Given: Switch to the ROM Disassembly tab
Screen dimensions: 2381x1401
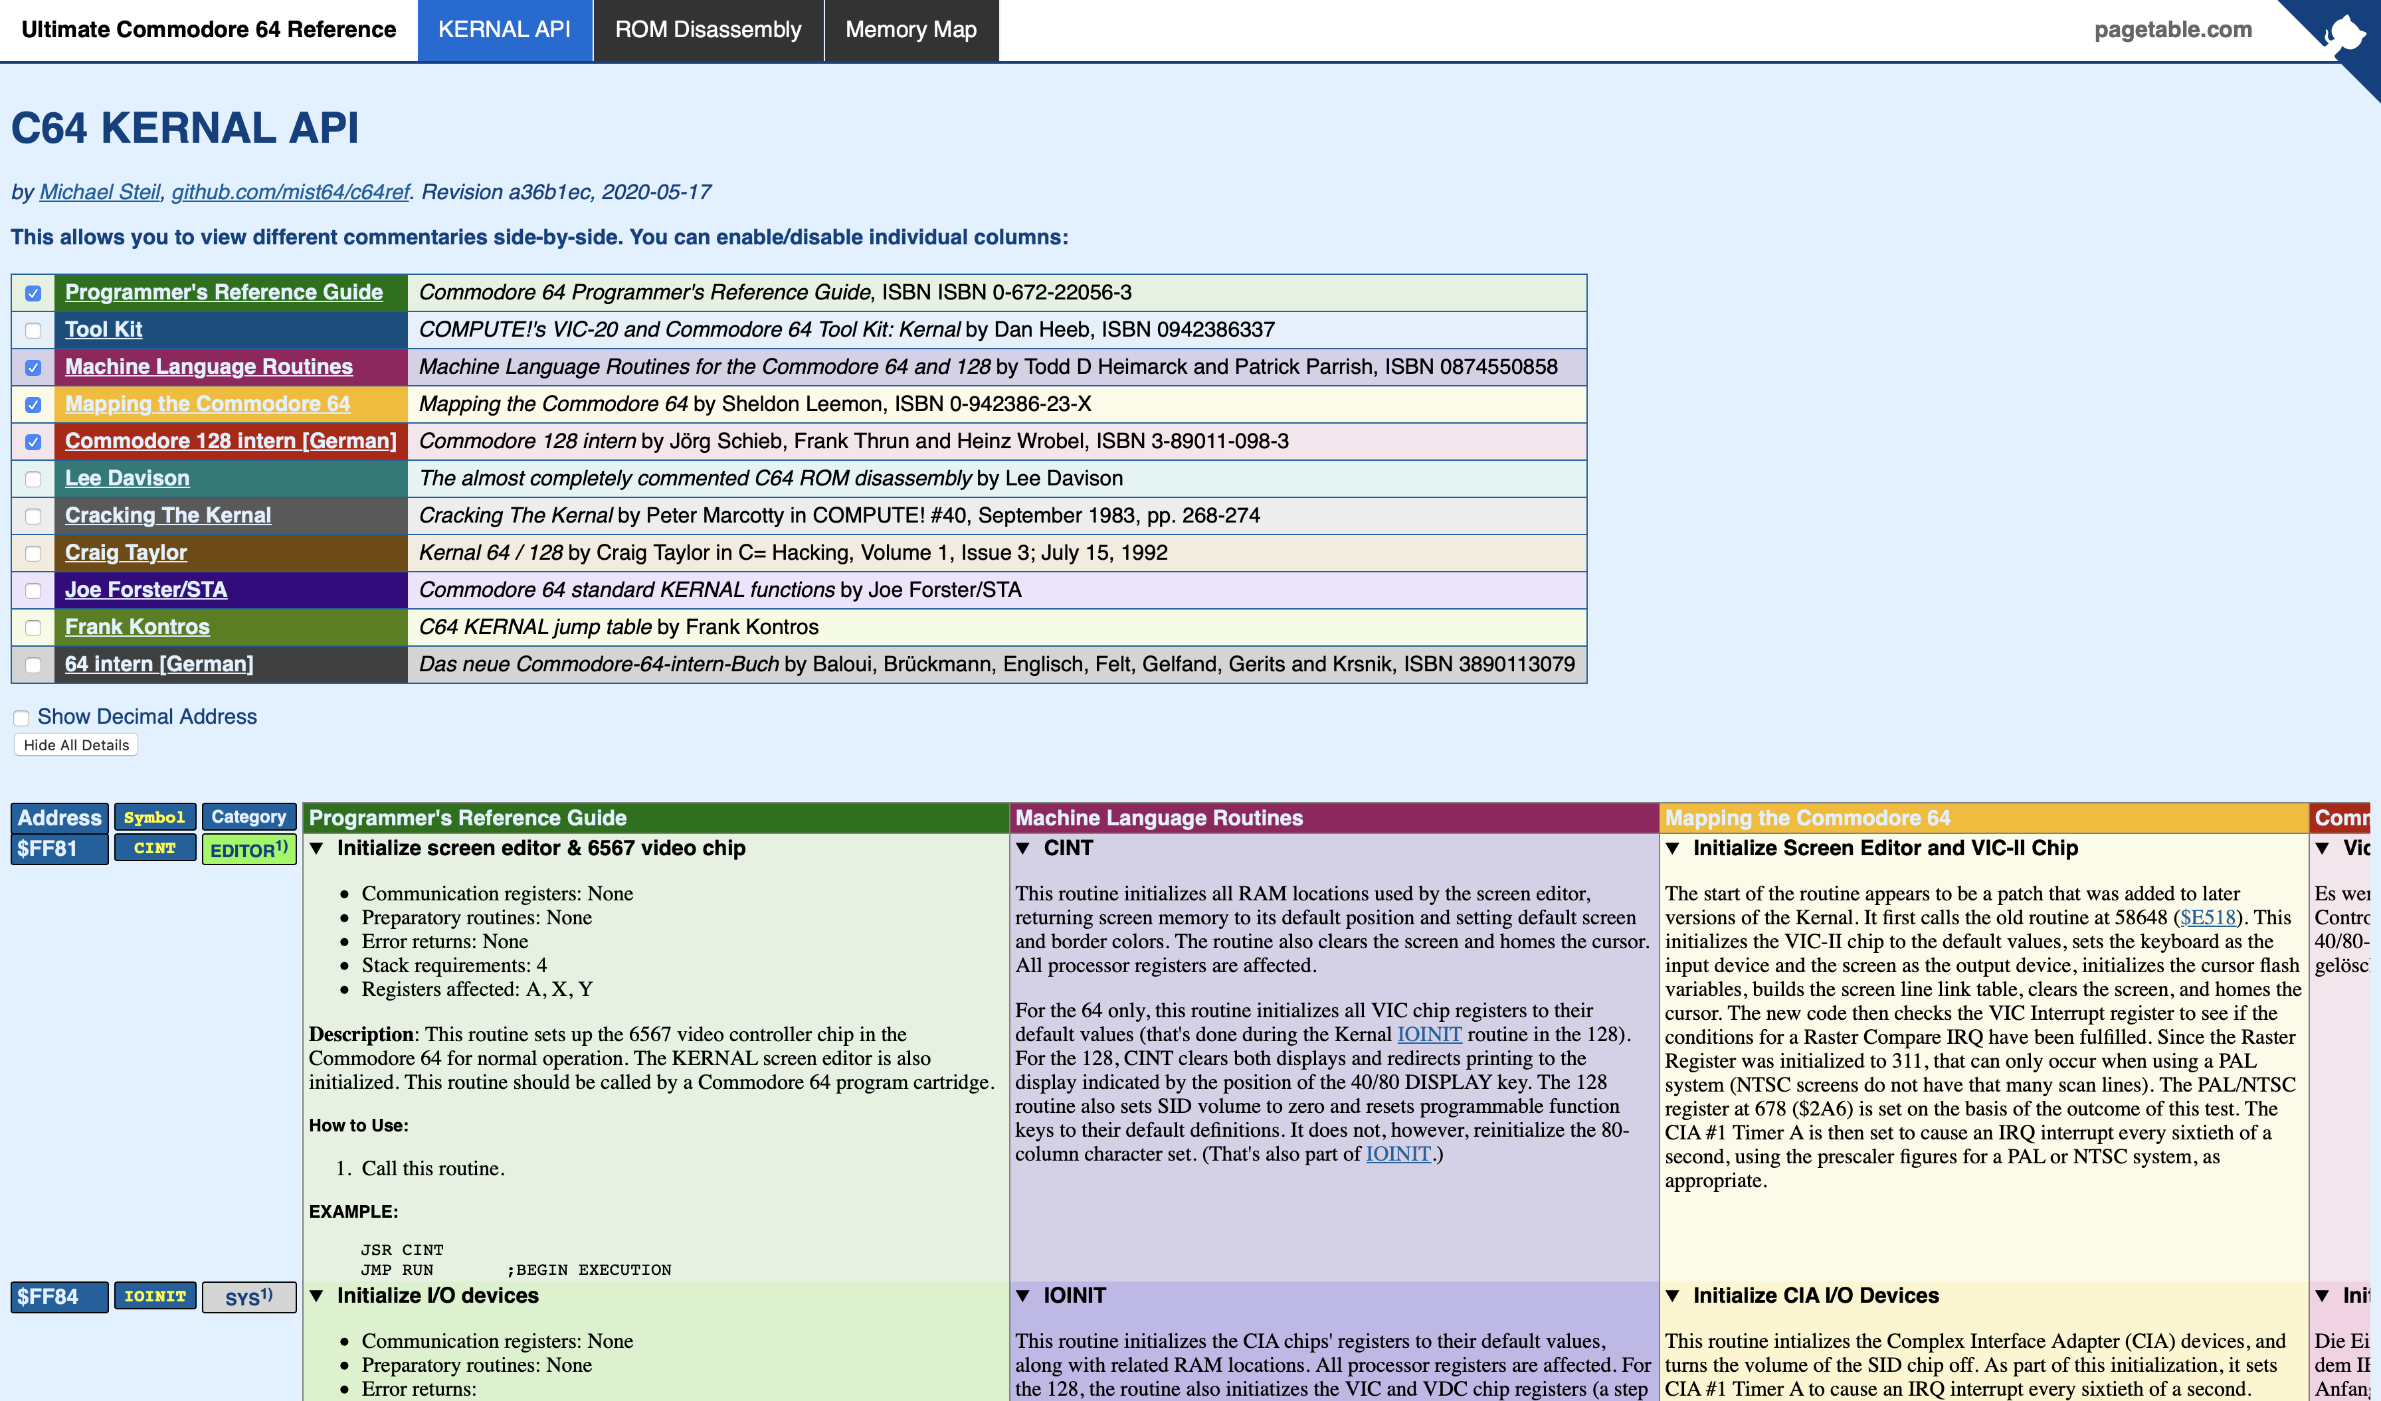Looking at the screenshot, I should 708,30.
